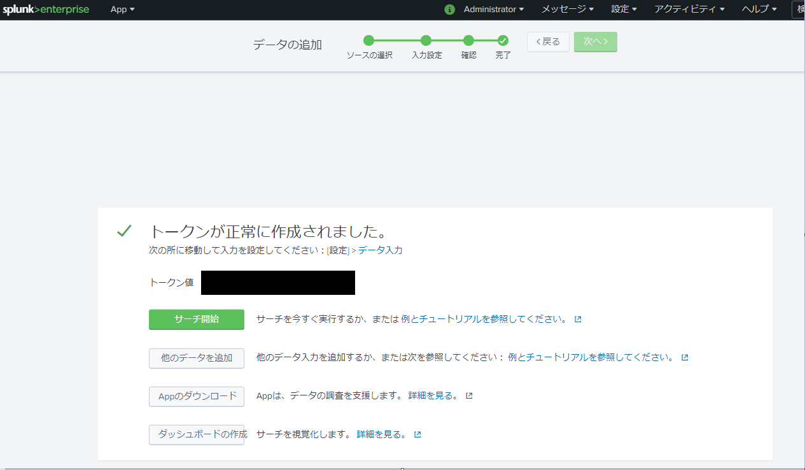The width and height of the screenshot is (805, 470).
Task: Open the tutorial link beside 他のデータを追加
Action: click(x=591, y=357)
